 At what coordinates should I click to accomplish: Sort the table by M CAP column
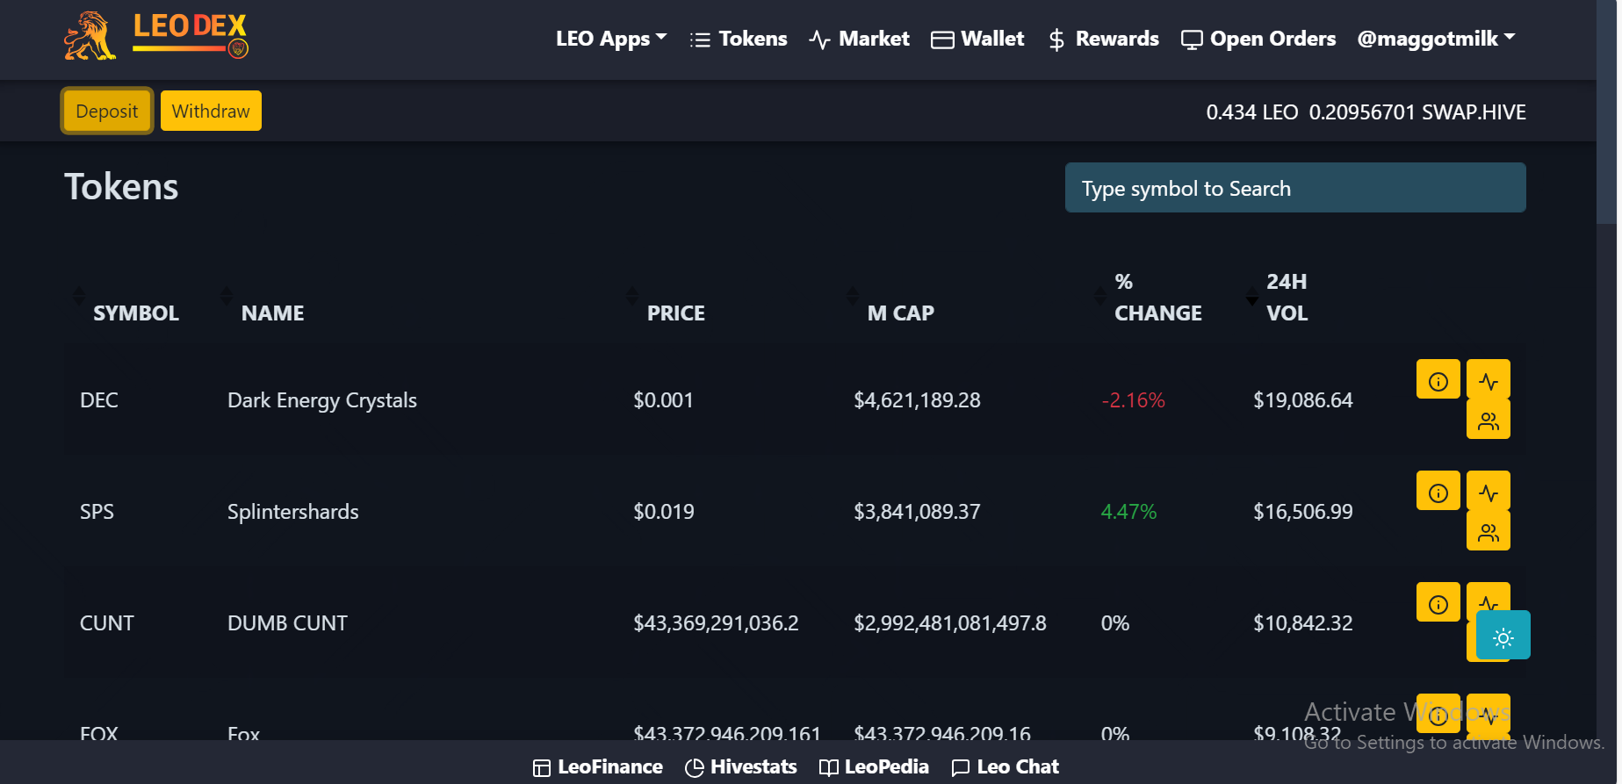point(900,313)
